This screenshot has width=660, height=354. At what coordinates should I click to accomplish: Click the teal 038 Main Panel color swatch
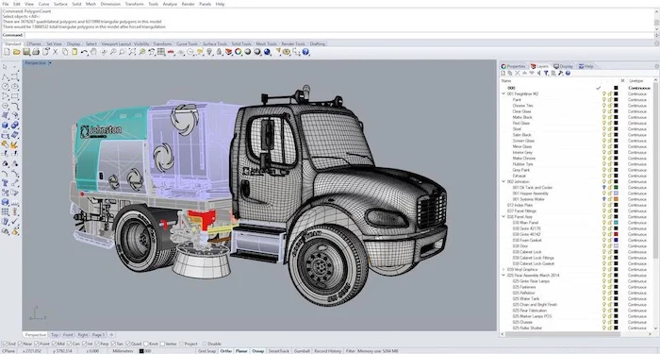616,223
